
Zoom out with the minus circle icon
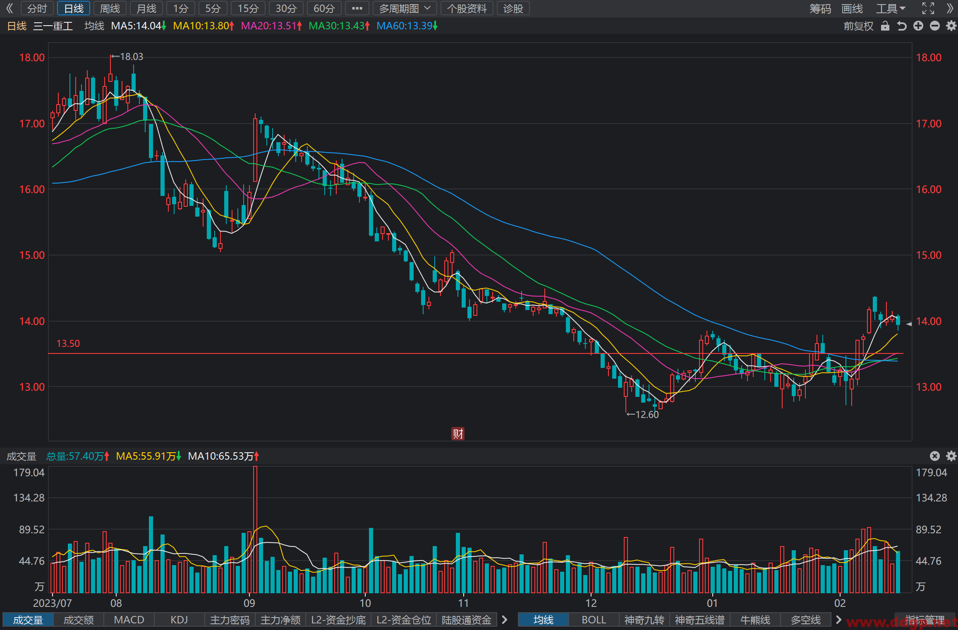[935, 26]
